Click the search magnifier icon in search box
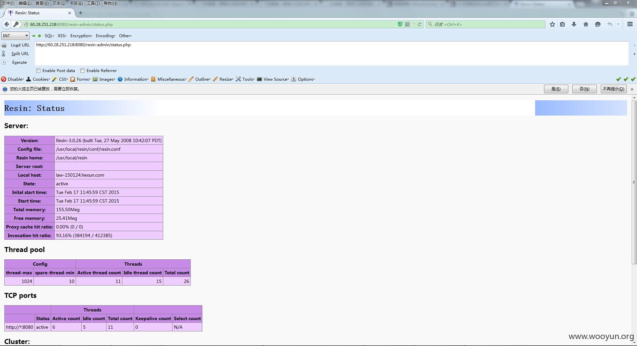 [x=430, y=24]
